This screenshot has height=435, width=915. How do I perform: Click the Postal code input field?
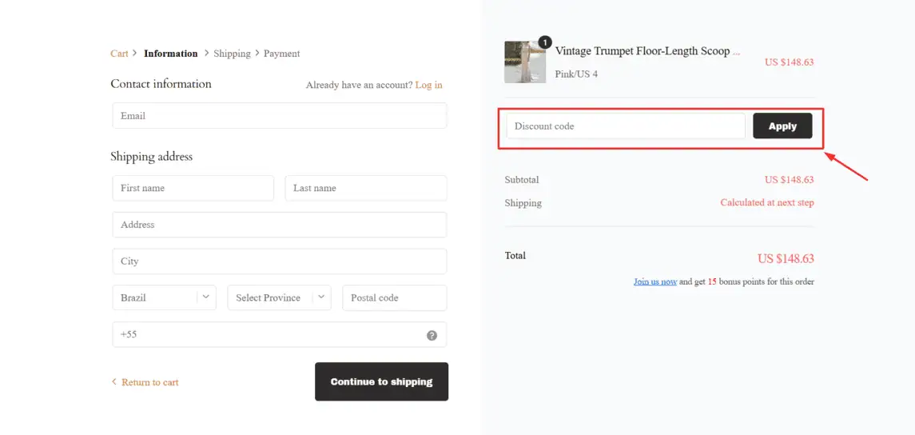click(395, 297)
